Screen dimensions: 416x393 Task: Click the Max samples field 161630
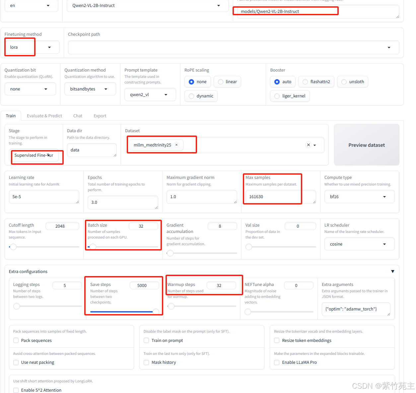pyautogui.click(x=281, y=197)
